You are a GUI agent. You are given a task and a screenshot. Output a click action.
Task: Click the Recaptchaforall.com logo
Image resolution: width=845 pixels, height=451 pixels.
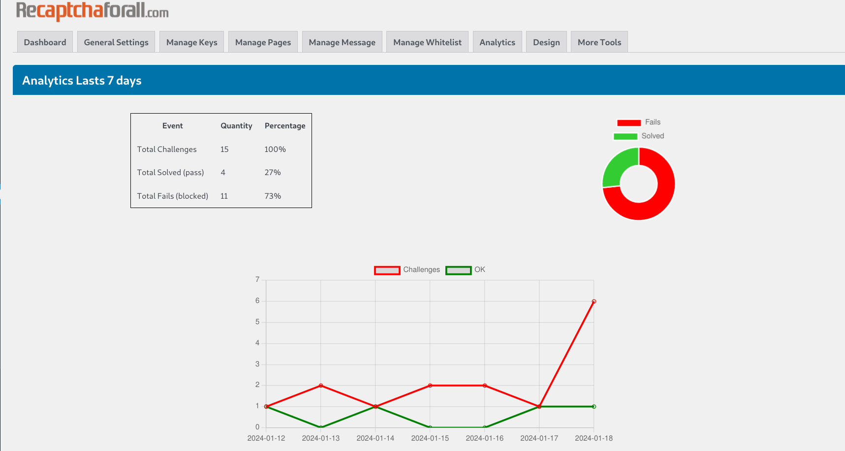pos(92,10)
